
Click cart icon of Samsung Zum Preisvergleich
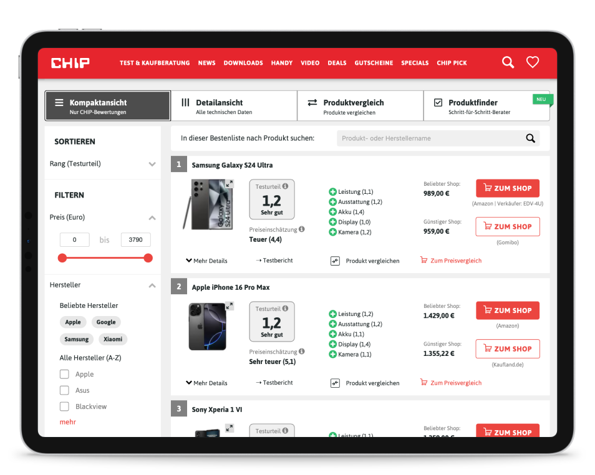click(424, 261)
